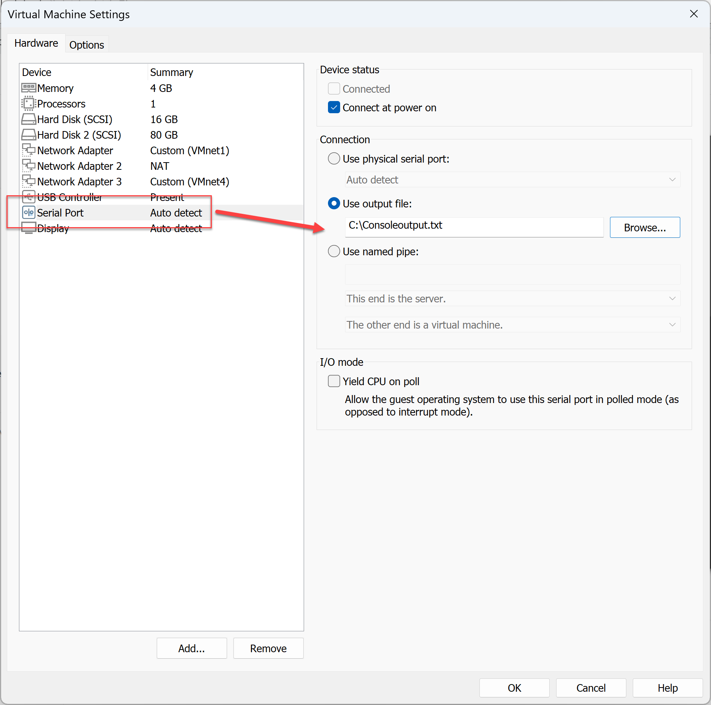Click the Remove button

268,648
